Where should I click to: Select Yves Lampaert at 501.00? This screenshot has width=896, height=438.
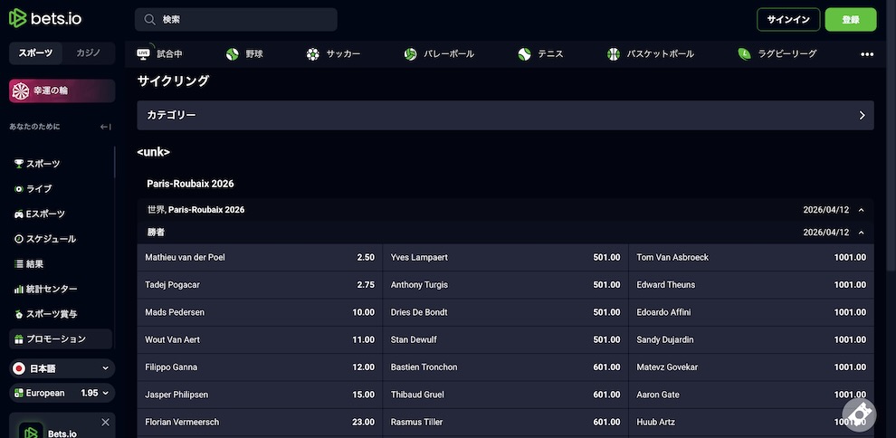(506, 258)
